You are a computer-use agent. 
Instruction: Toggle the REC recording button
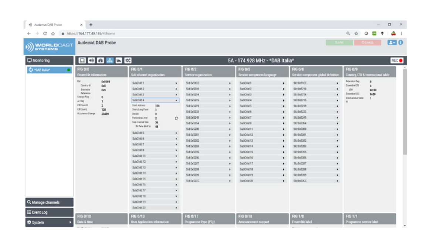pyautogui.click(x=397, y=60)
